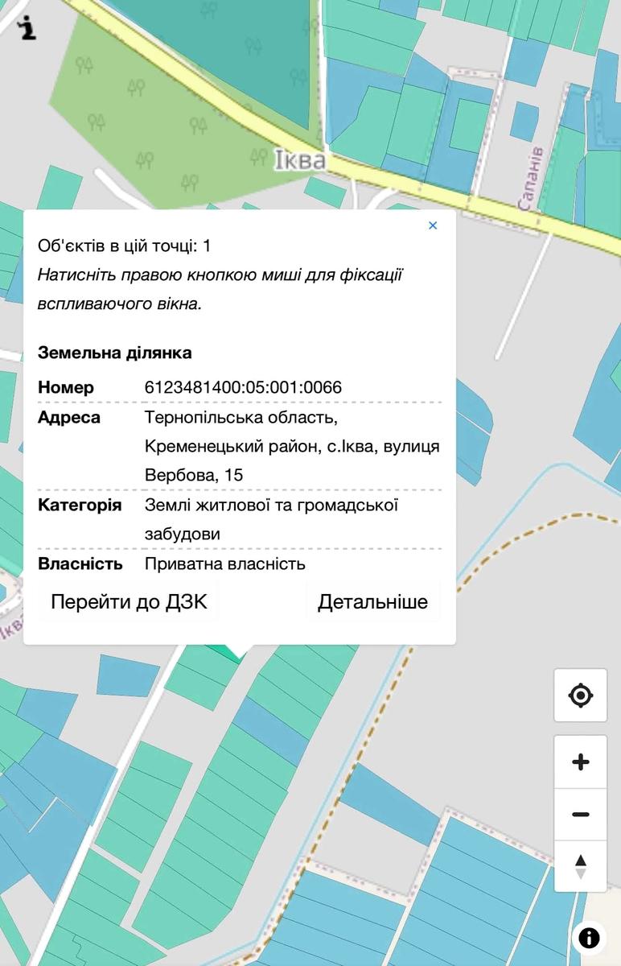The image size is (621, 966).
Task: Close the land parcel popup
Action: pyautogui.click(x=433, y=225)
